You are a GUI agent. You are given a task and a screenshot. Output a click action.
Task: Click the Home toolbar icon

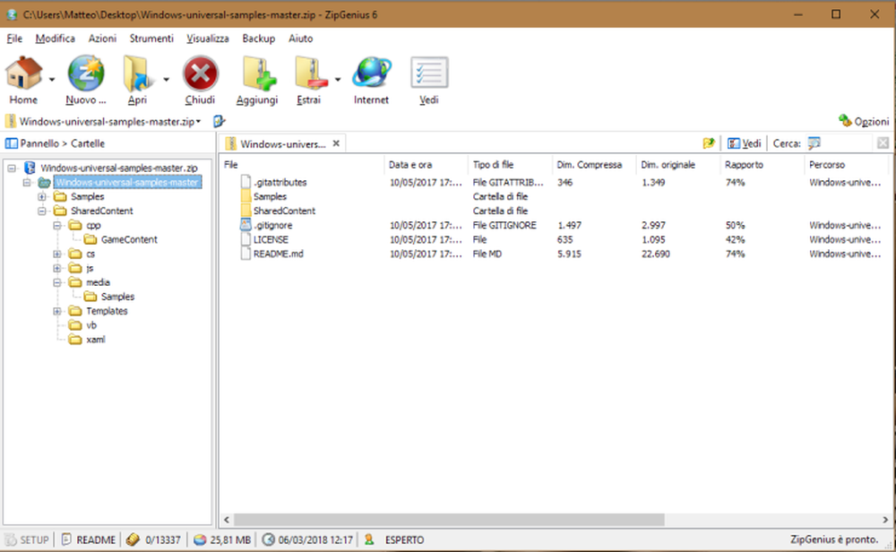(23, 73)
